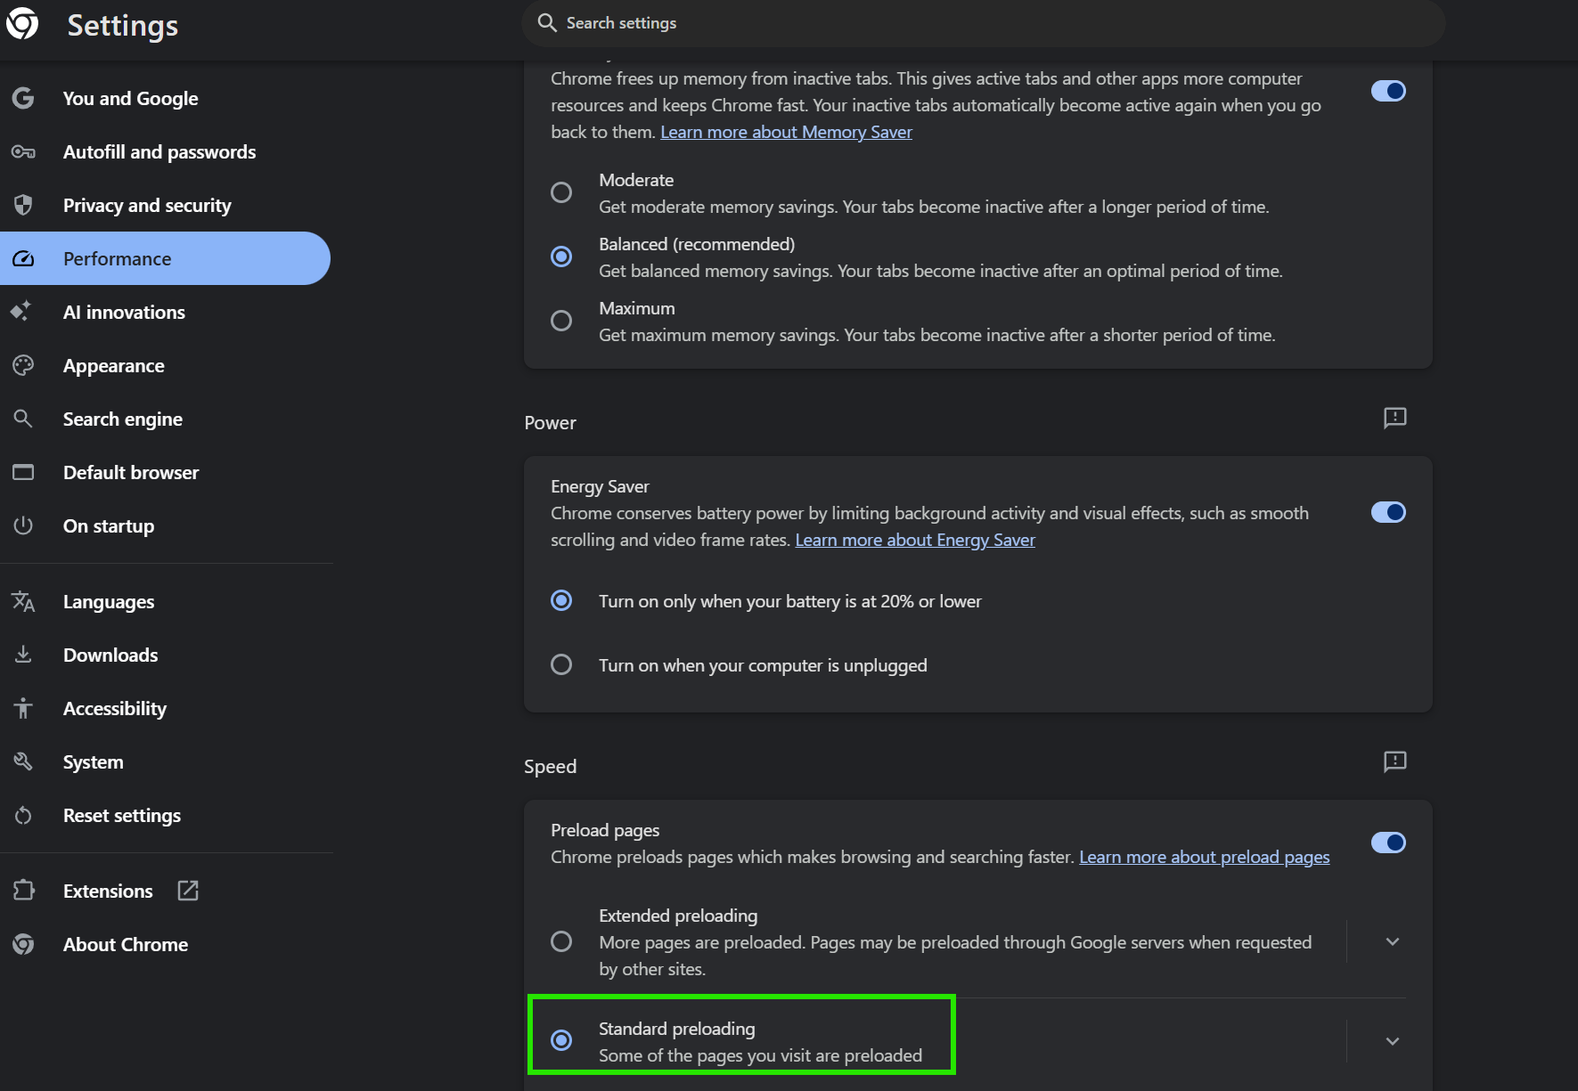Viewport: 1578px width, 1091px height.
Task: Turn off the Memory Saver toggle
Action: [1388, 91]
